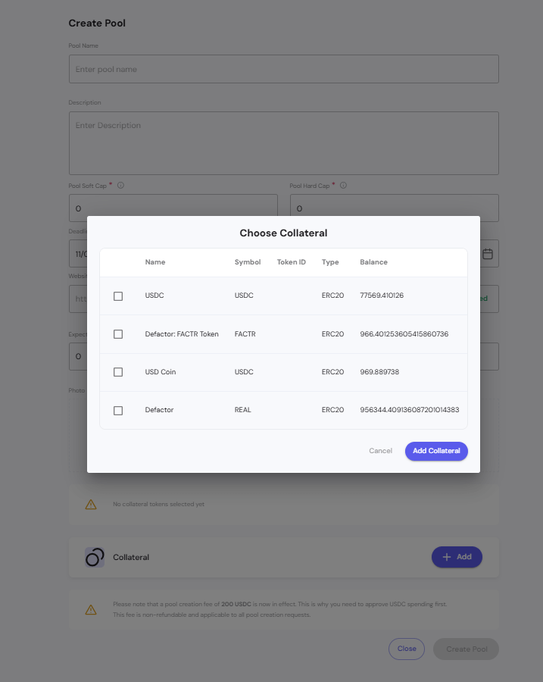Cancel the Choose Collateral dialog
Viewport: 543px width, 682px height.
[x=380, y=451]
